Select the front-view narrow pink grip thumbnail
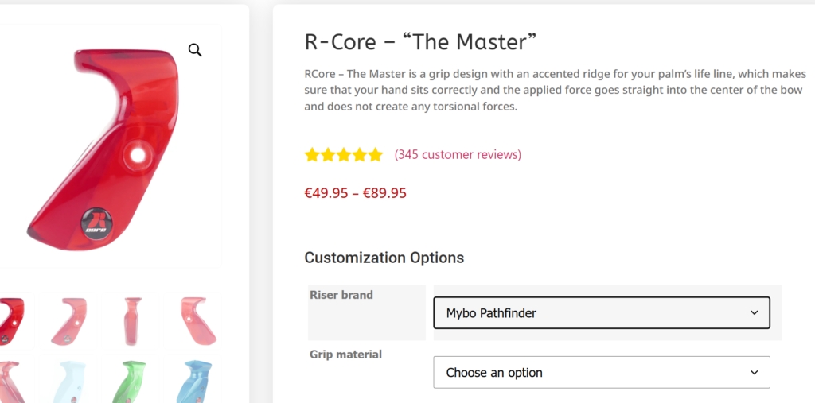Viewport: 815px width, 403px height. [131, 320]
